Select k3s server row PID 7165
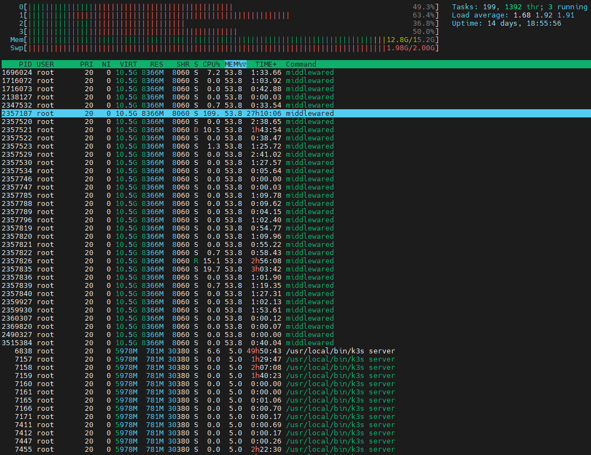The width and height of the screenshot is (591, 455). click(x=295, y=400)
